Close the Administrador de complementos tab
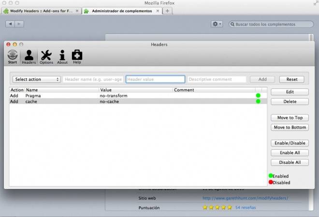The image size is (319, 217). (x=158, y=11)
